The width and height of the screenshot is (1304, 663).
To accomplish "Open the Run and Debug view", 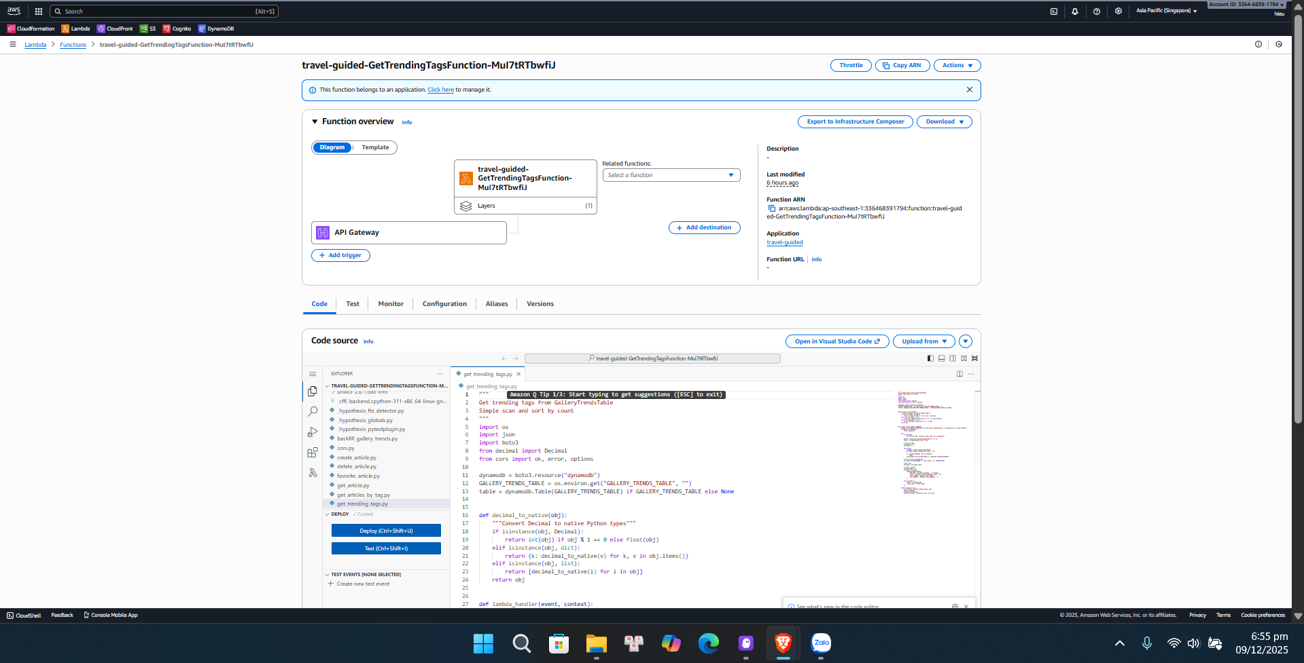I will click(x=312, y=432).
